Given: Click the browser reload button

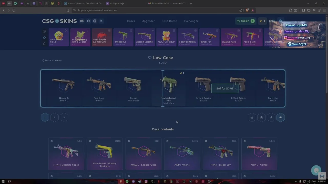Looking at the screenshot, I should (14, 10).
